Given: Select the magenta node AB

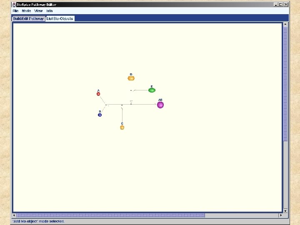Looking at the screenshot, I should [x=160, y=105].
